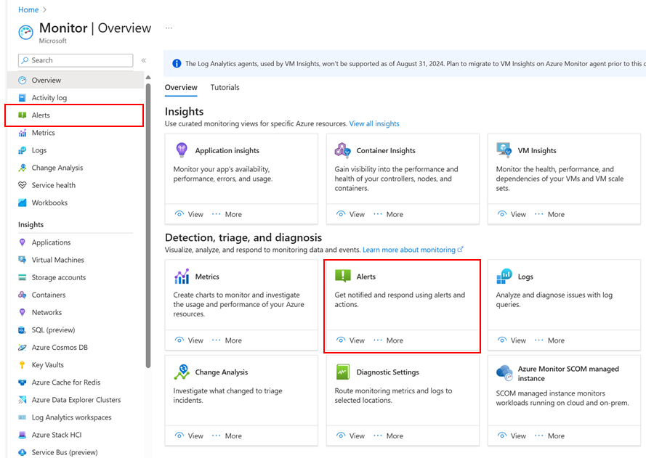646x458 pixels.
Task: Select Virtual Machines under Insights
Action: (x=54, y=260)
